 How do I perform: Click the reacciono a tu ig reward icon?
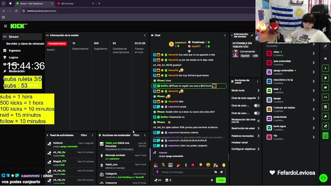click(x=269, y=81)
